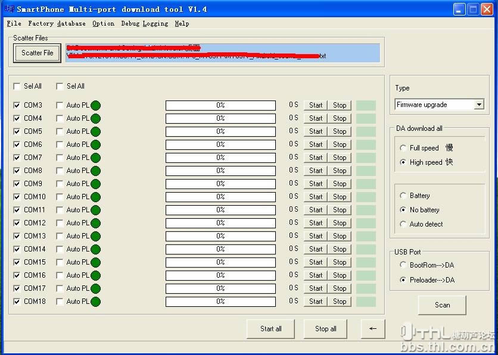Enable Auto PL for COM10
Image resolution: width=498 pixels, height=355 pixels.
60,197
